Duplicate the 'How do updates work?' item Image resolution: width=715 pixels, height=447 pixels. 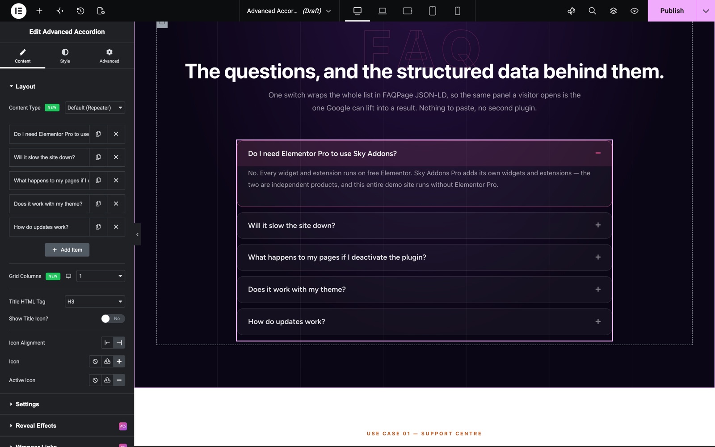tap(98, 227)
